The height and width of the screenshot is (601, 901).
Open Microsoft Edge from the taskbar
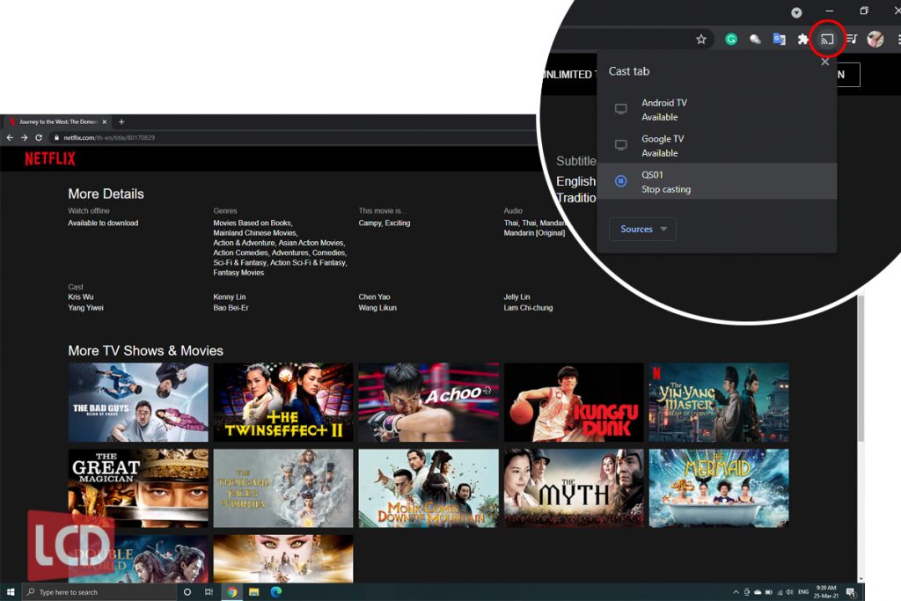[276, 592]
